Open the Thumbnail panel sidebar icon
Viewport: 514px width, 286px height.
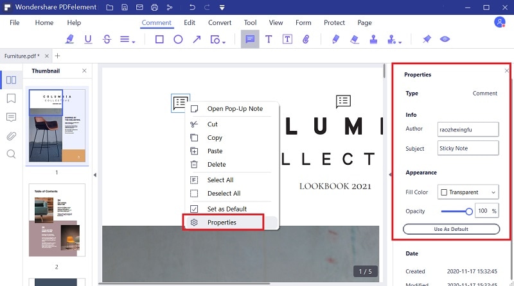(x=11, y=80)
